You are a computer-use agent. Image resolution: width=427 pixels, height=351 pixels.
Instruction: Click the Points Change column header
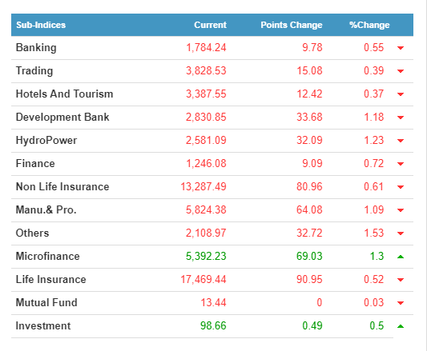pos(292,25)
